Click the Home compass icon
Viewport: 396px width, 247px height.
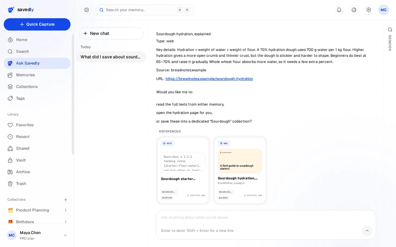[x=10, y=40]
